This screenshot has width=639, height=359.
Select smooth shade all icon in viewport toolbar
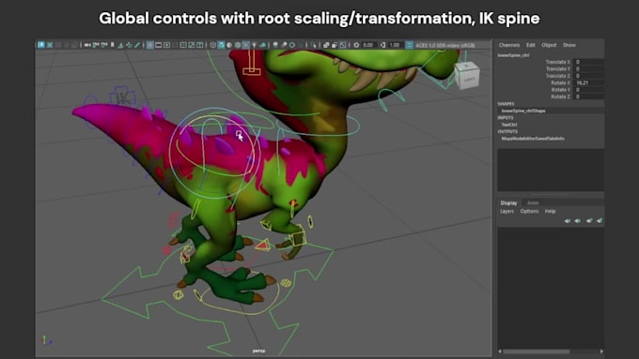click(221, 45)
